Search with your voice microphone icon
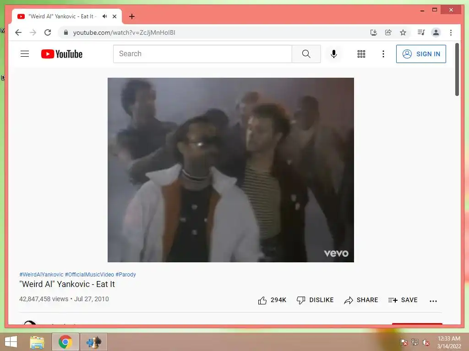469x351 pixels. coord(334,54)
